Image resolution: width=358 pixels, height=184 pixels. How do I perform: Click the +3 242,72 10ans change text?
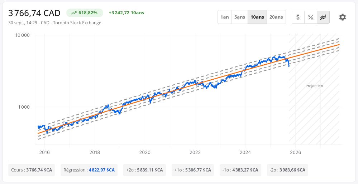pyautogui.click(x=127, y=13)
